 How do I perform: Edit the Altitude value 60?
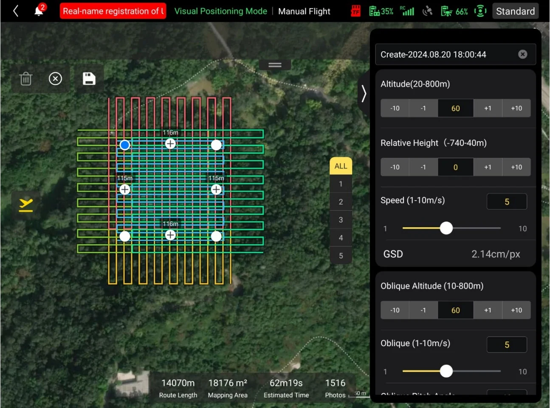tap(456, 108)
